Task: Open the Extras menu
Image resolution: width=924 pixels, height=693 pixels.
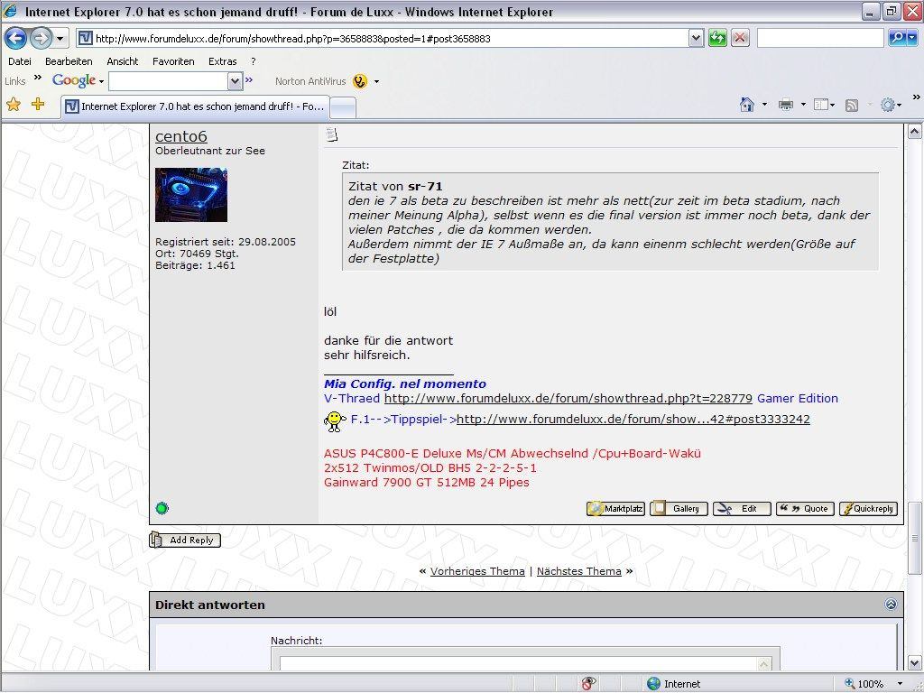Action: click(222, 61)
